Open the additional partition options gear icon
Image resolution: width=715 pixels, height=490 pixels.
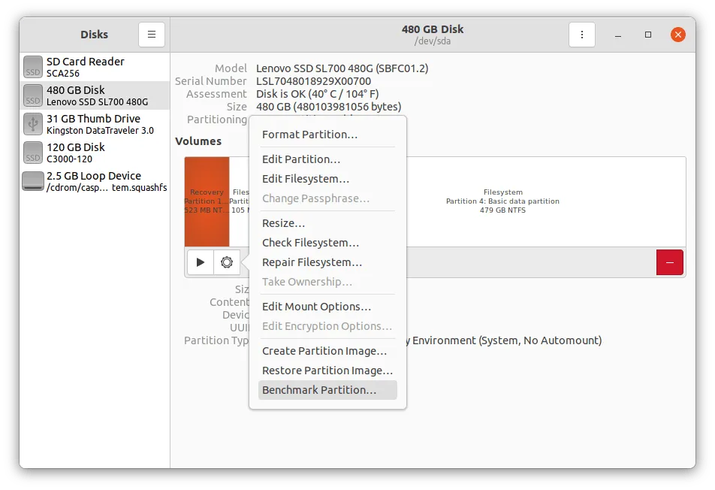[x=226, y=262]
